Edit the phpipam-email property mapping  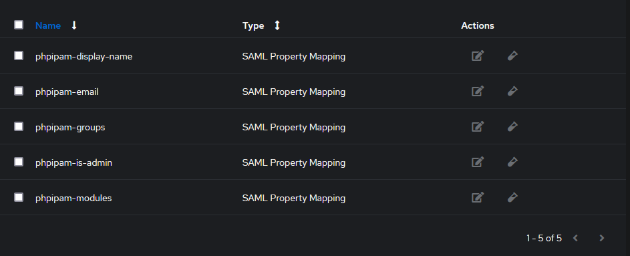[477, 91]
